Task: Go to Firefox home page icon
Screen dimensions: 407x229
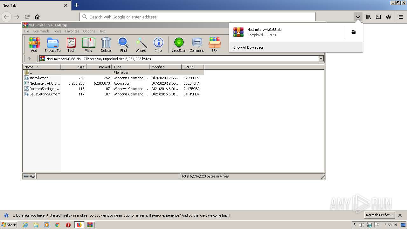Action: coord(37,17)
